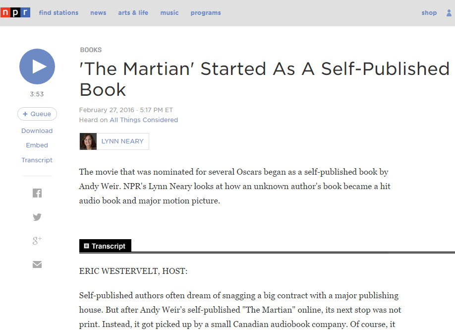Play the audio story

tap(37, 66)
